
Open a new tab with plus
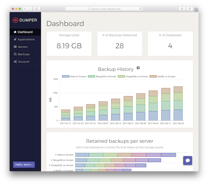[196, 10]
